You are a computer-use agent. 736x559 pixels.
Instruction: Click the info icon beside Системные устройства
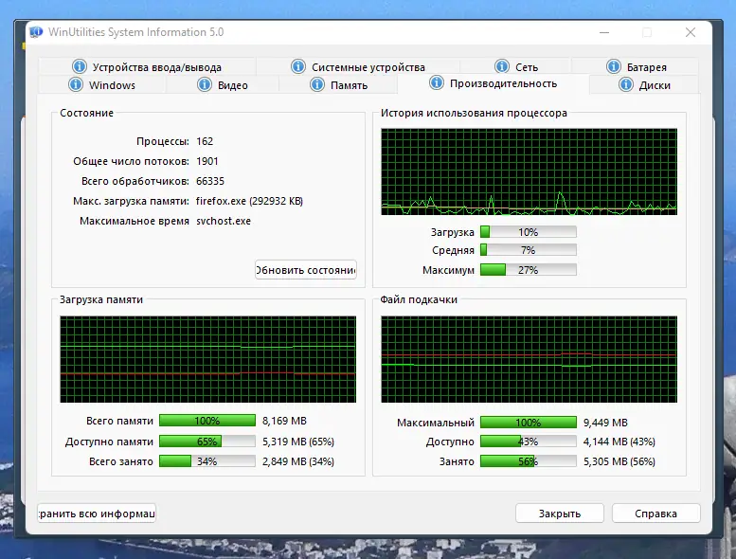(298, 66)
